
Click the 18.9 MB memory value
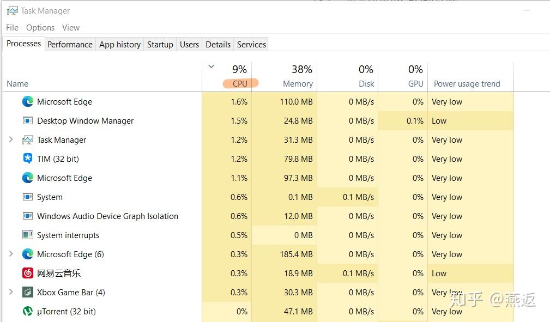coord(298,273)
